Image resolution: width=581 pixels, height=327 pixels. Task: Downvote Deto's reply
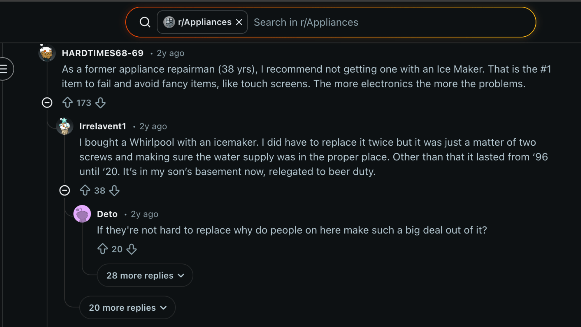coord(132,249)
